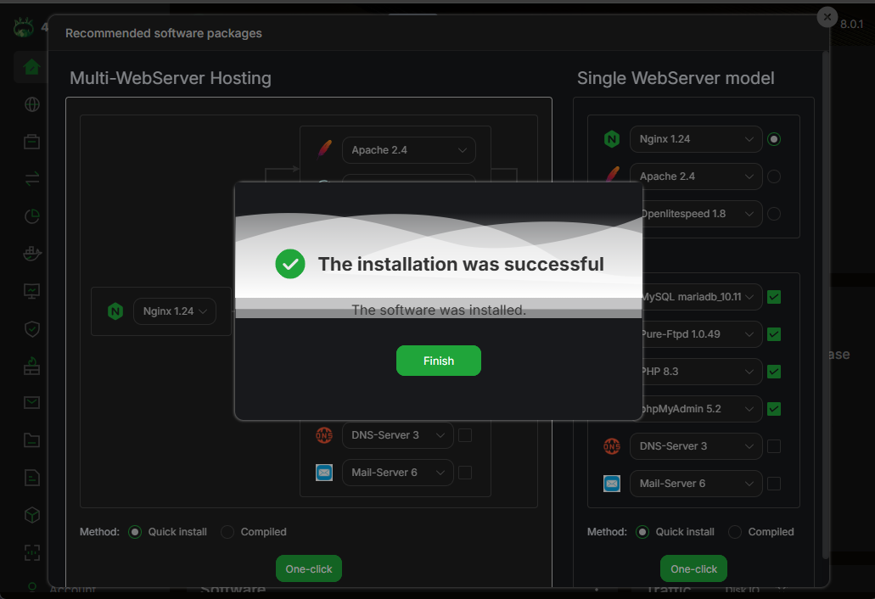
Task: Select the Openlitespeed 1.8 radio button
Action: coord(773,214)
